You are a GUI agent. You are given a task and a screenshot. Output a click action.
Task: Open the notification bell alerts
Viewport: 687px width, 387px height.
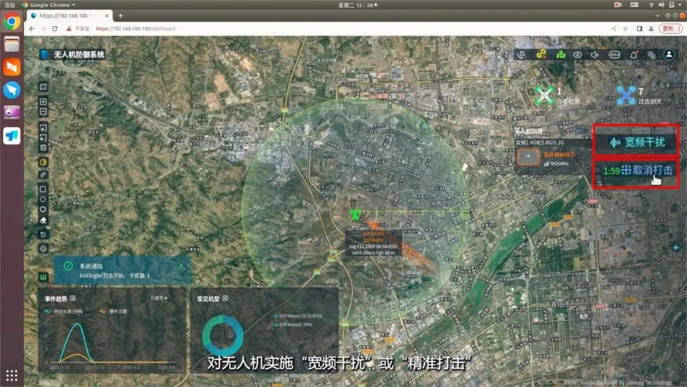click(634, 55)
